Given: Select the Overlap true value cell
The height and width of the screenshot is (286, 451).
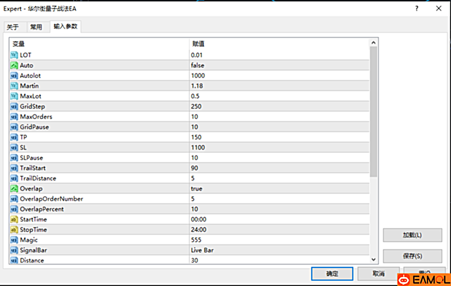Looking at the screenshot, I should 279,188.
